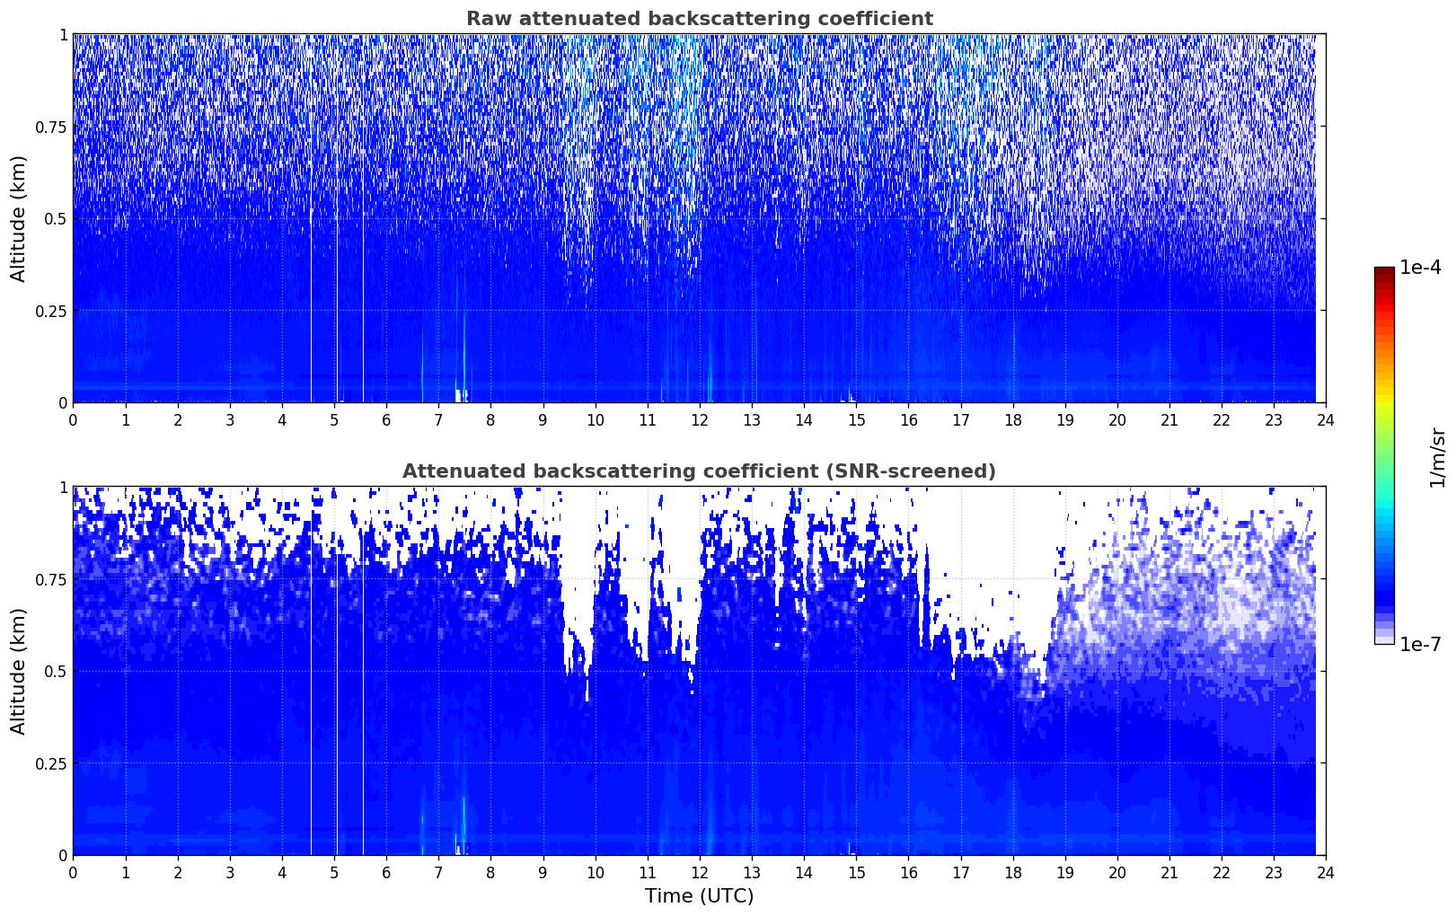1456x916 pixels.
Task: Click hour tick '9' under the top plot
Action: pos(543,419)
